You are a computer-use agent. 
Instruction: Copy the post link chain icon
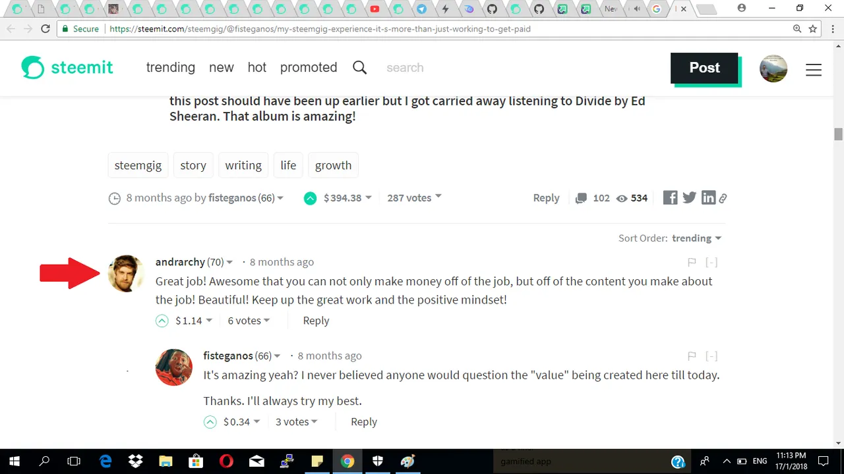723,198
